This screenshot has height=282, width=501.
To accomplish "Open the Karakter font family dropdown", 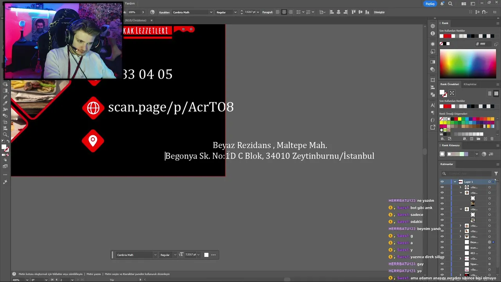I will pyautogui.click(x=211, y=12).
